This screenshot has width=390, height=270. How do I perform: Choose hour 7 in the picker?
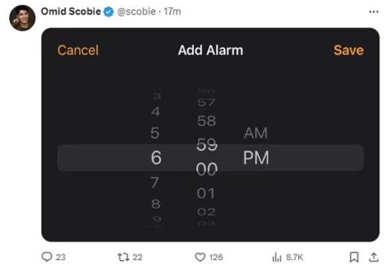point(154,182)
